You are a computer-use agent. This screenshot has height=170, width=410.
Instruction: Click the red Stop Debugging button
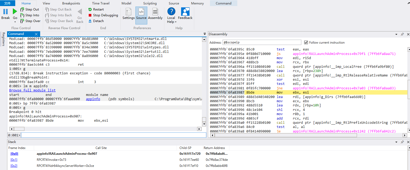[x=103, y=15]
